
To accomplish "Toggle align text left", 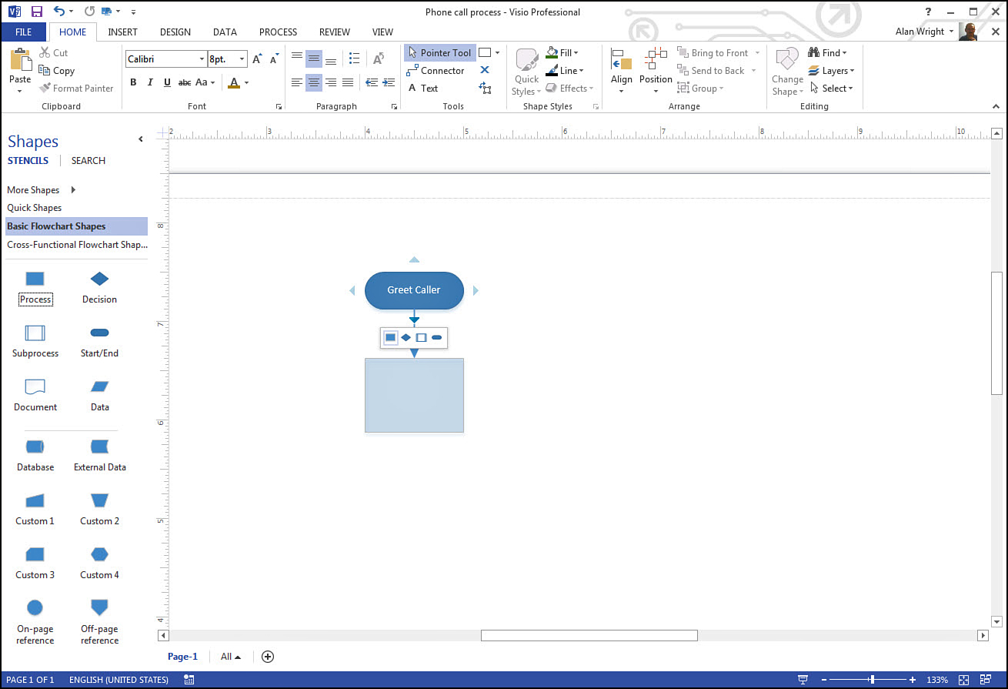I will point(297,82).
